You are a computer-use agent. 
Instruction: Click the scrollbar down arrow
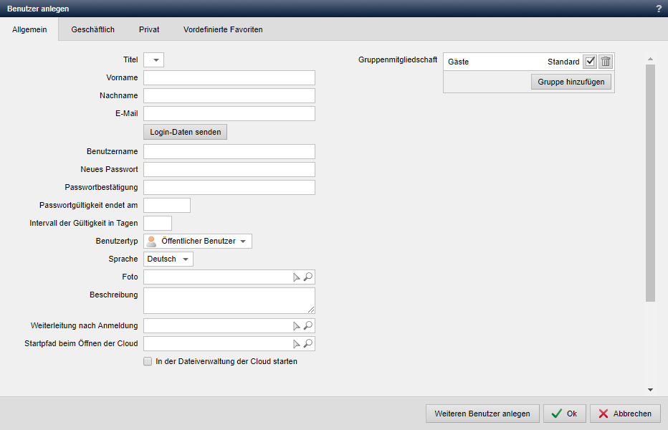650,390
